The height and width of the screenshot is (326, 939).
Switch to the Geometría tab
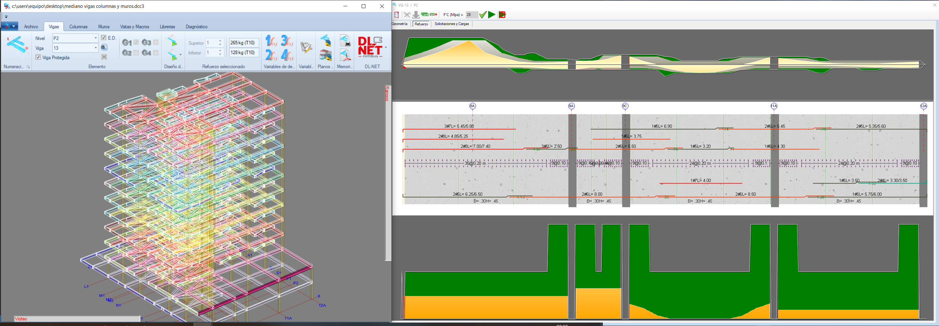point(400,24)
